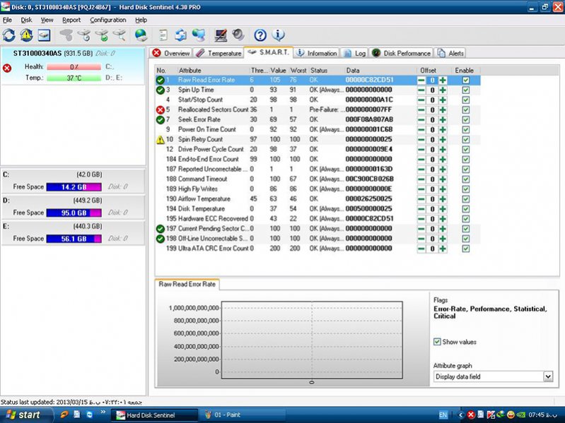Click the info bubble about icon
Screen dimensions: 565x423
278,35
